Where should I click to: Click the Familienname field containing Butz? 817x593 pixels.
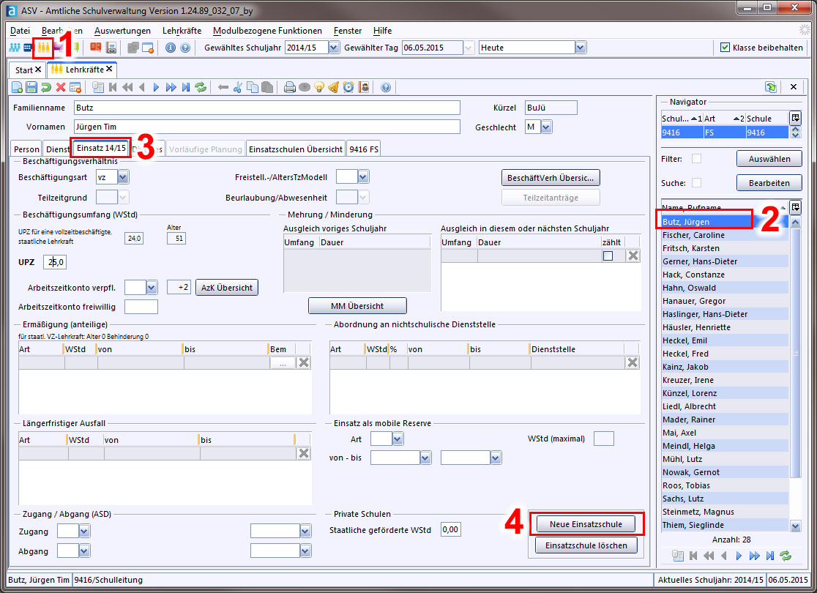tap(266, 108)
